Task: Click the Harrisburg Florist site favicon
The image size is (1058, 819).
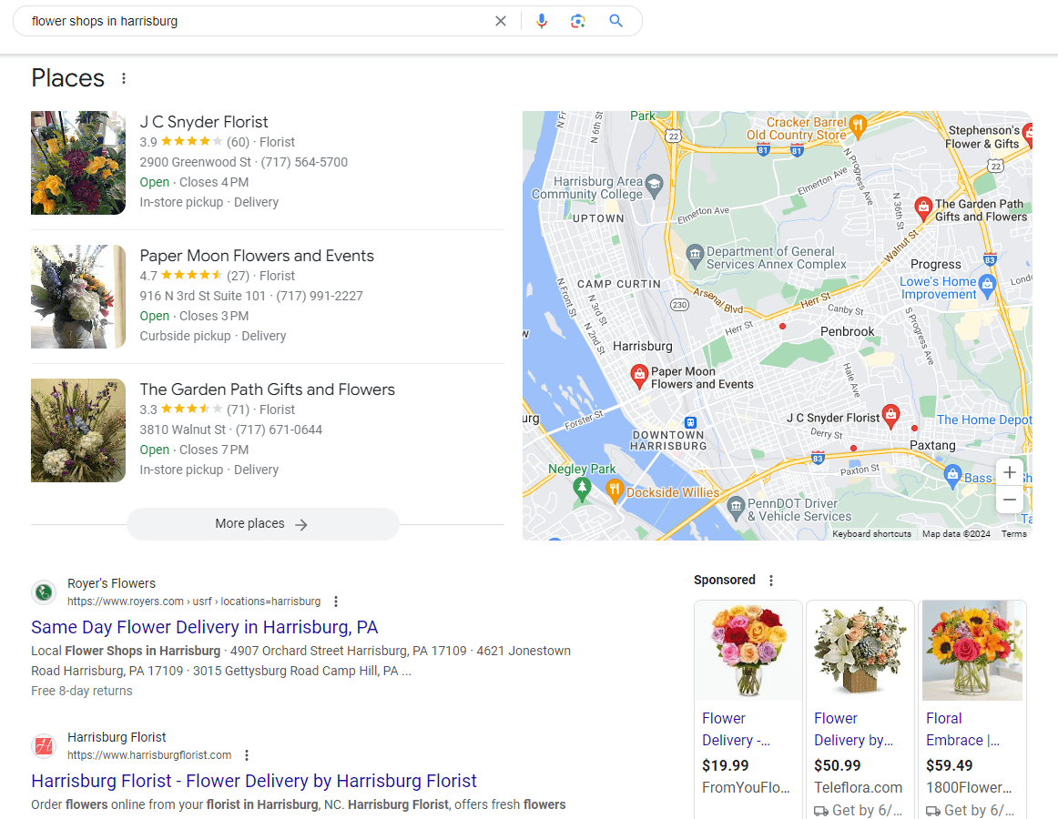Action: click(44, 746)
